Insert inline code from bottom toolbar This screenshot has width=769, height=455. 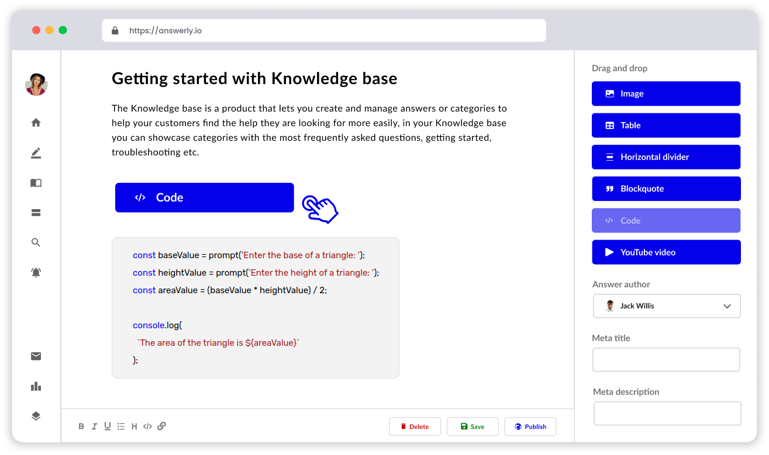[147, 426]
